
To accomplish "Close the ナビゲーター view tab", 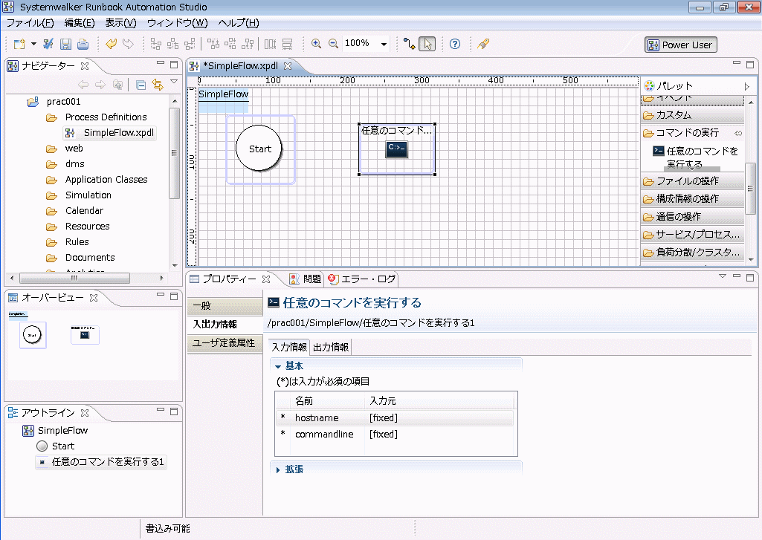I will click(x=85, y=65).
